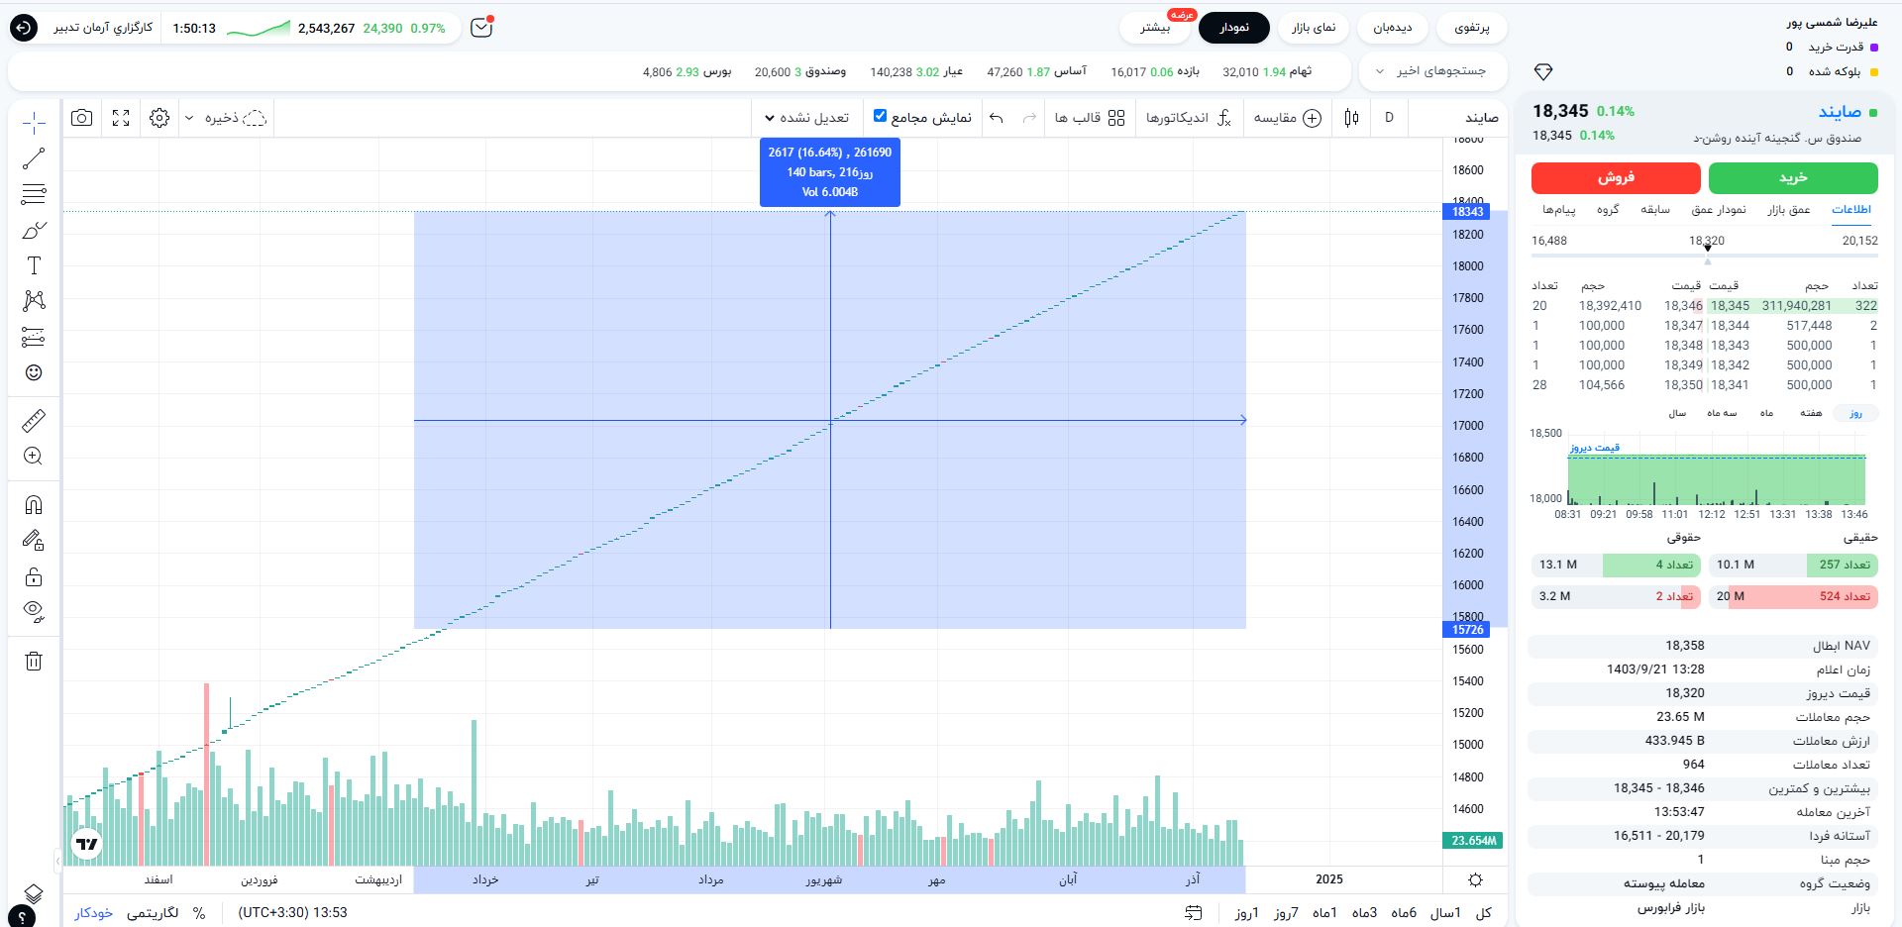Select the zoom-in magnifier tool
The height and width of the screenshot is (927, 1902).
click(34, 457)
